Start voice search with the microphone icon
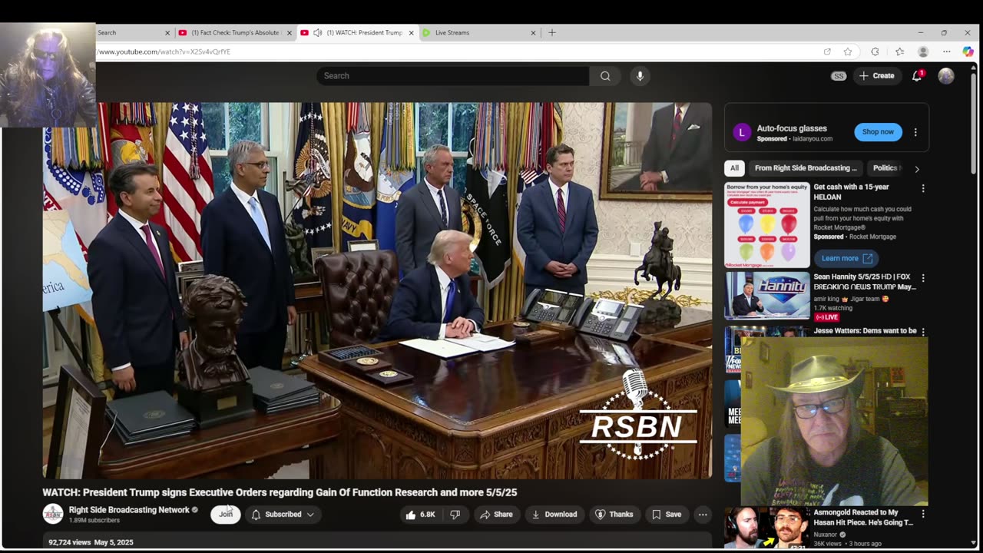Image resolution: width=983 pixels, height=553 pixels. pyautogui.click(x=640, y=76)
